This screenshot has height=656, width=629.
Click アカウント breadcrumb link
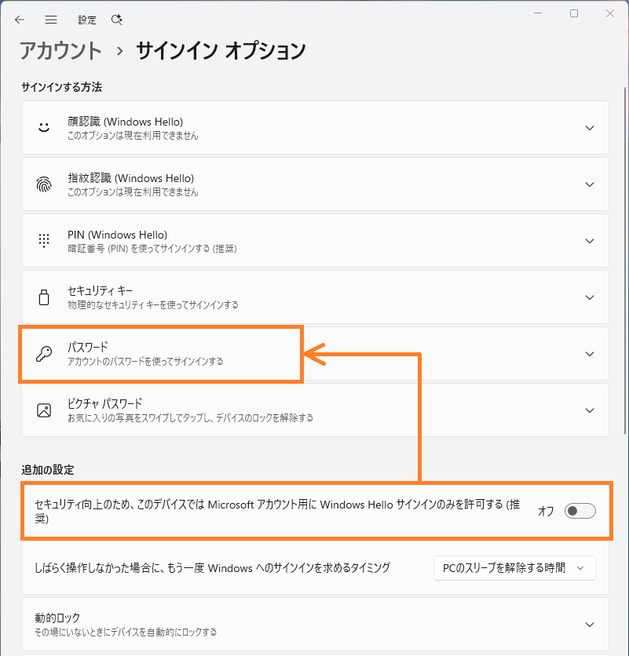coord(60,51)
